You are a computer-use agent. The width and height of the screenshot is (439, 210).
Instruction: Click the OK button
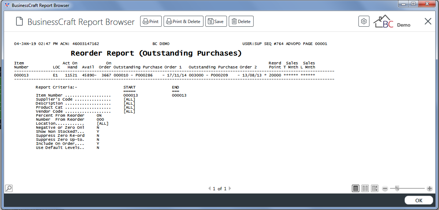pyautogui.click(x=419, y=200)
